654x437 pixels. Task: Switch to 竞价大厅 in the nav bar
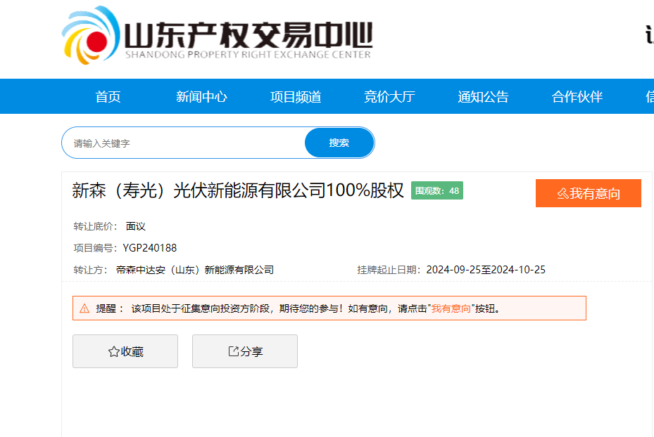389,97
